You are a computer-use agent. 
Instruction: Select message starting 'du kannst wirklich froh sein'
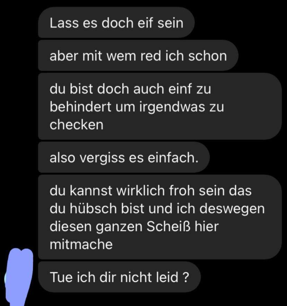pyautogui.click(x=160, y=217)
